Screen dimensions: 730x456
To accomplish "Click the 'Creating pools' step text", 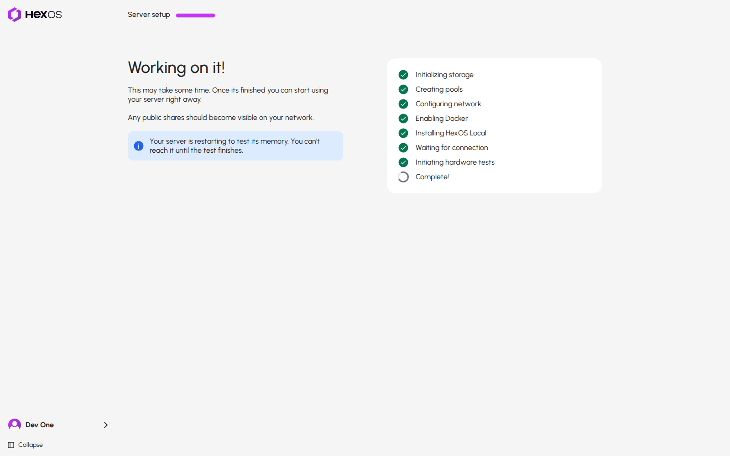I will click(x=439, y=89).
